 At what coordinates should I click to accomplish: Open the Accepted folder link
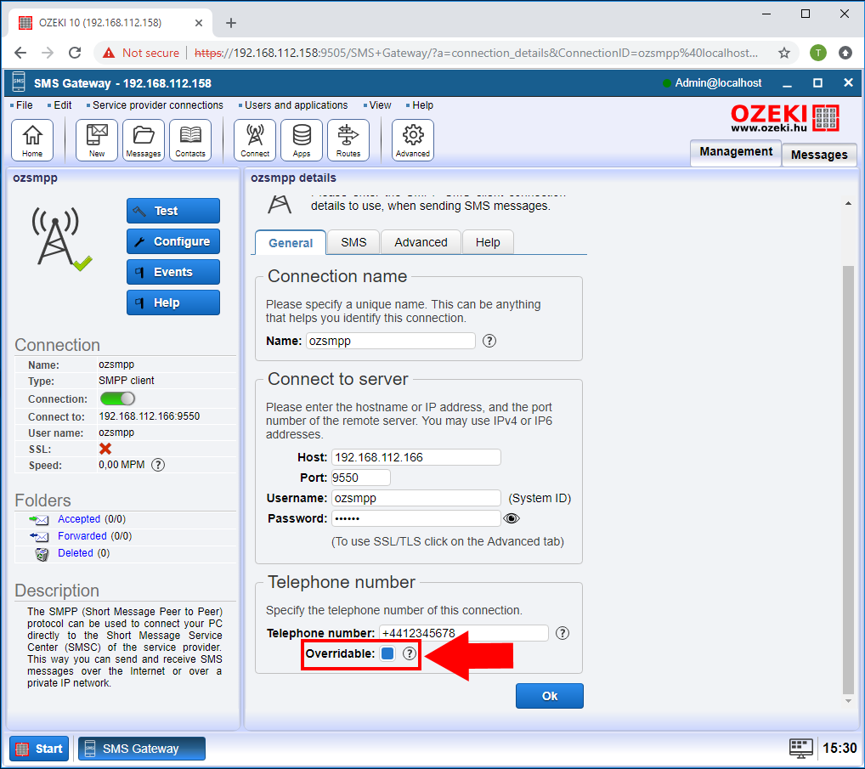tap(79, 518)
